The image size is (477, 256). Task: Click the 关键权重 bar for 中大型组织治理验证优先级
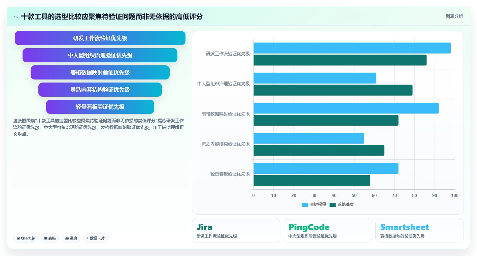[x=315, y=78]
